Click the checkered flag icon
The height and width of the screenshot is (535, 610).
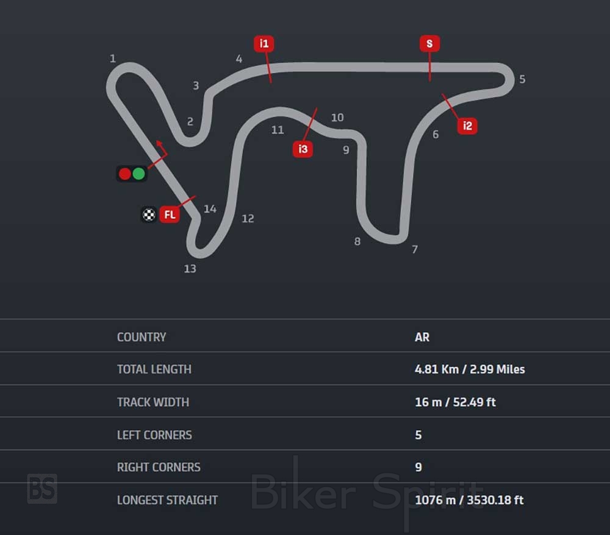point(149,214)
